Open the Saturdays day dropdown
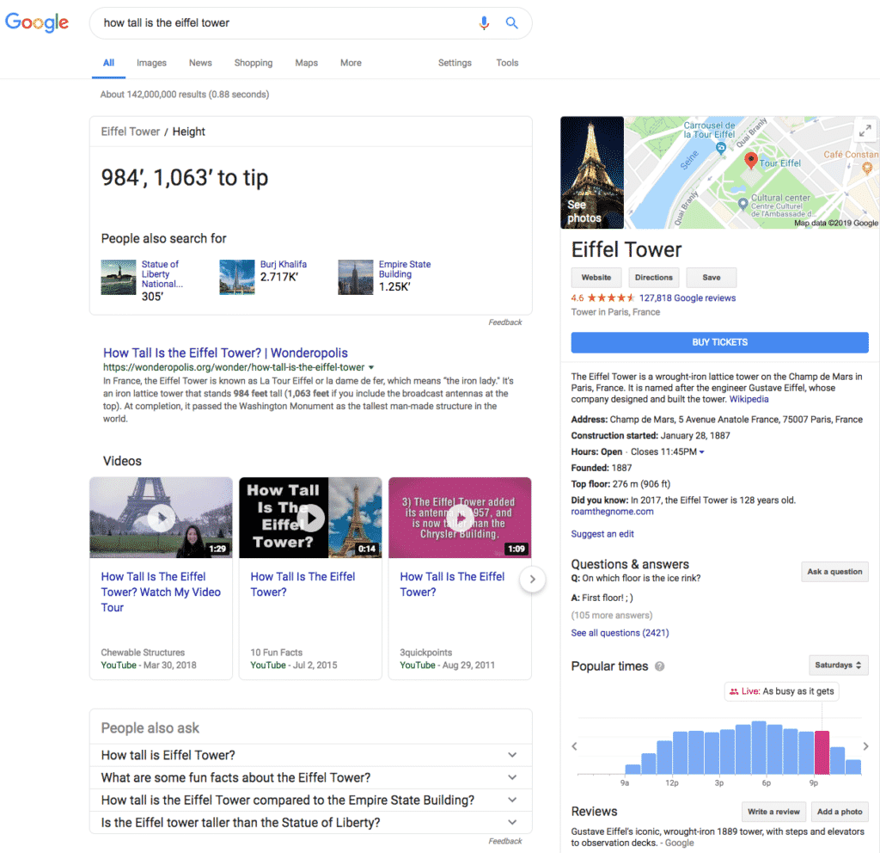Screen dimensions: 880x853 point(839,666)
